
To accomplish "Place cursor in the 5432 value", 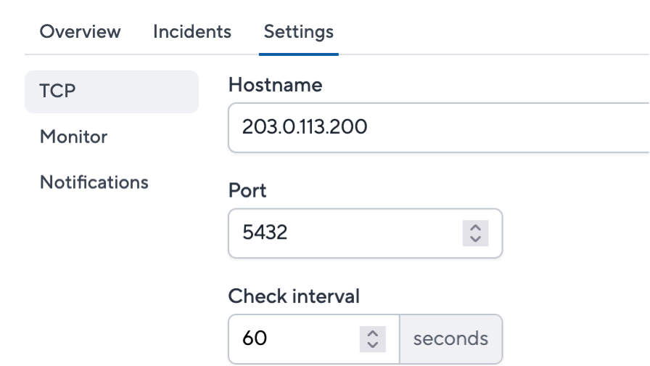I will tap(265, 232).
